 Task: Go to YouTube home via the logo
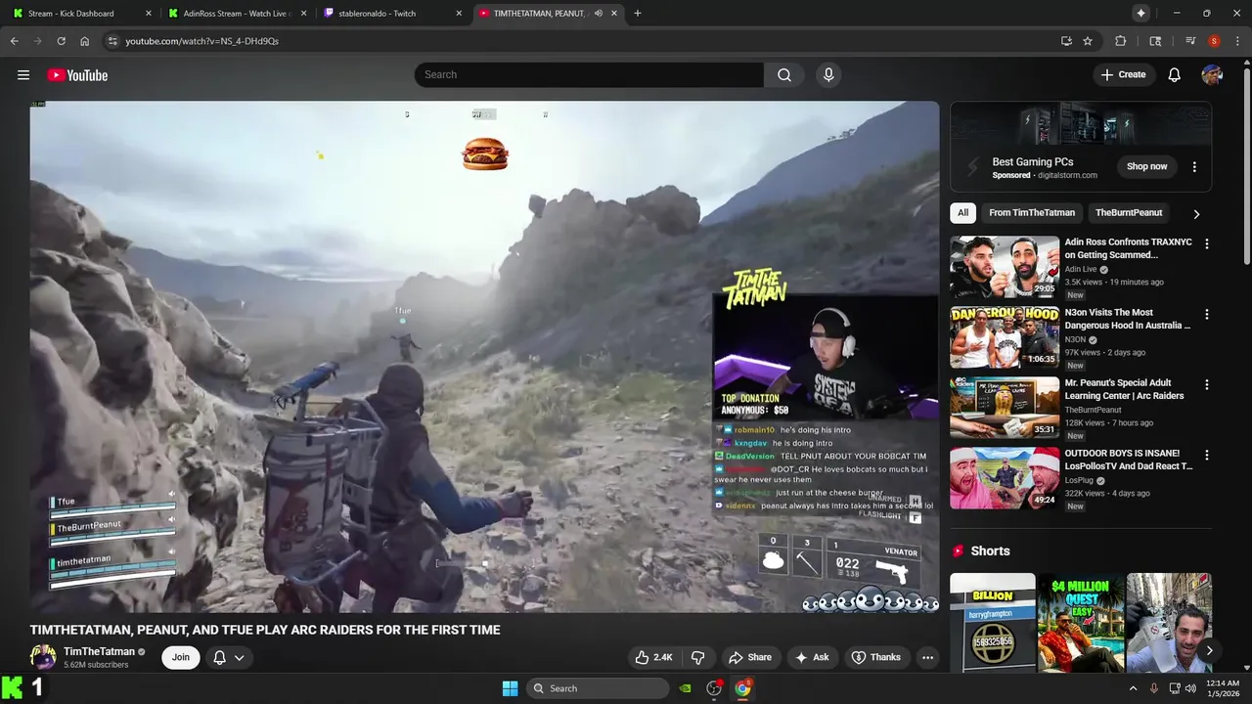(x=77, y=75)
